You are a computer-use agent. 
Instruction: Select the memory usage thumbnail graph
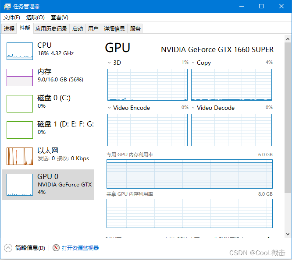(20, 77)
